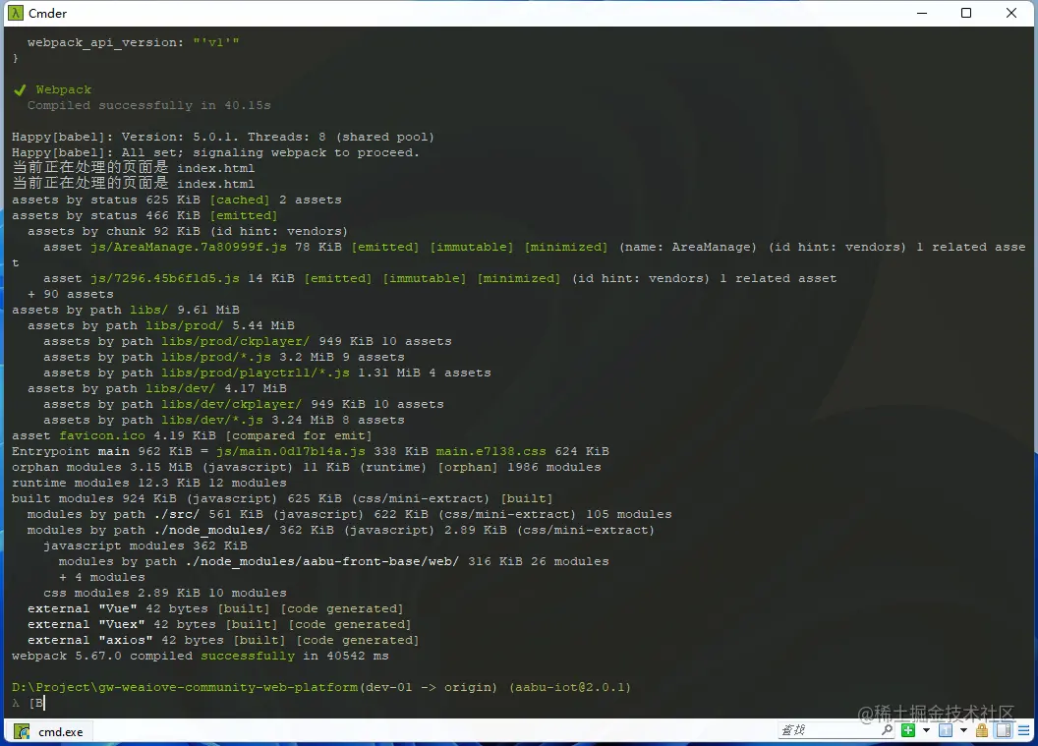The height and width of the screenshot is (746, 1038).
Task: Select the cmd.exe tab
Action: point(50,731)
